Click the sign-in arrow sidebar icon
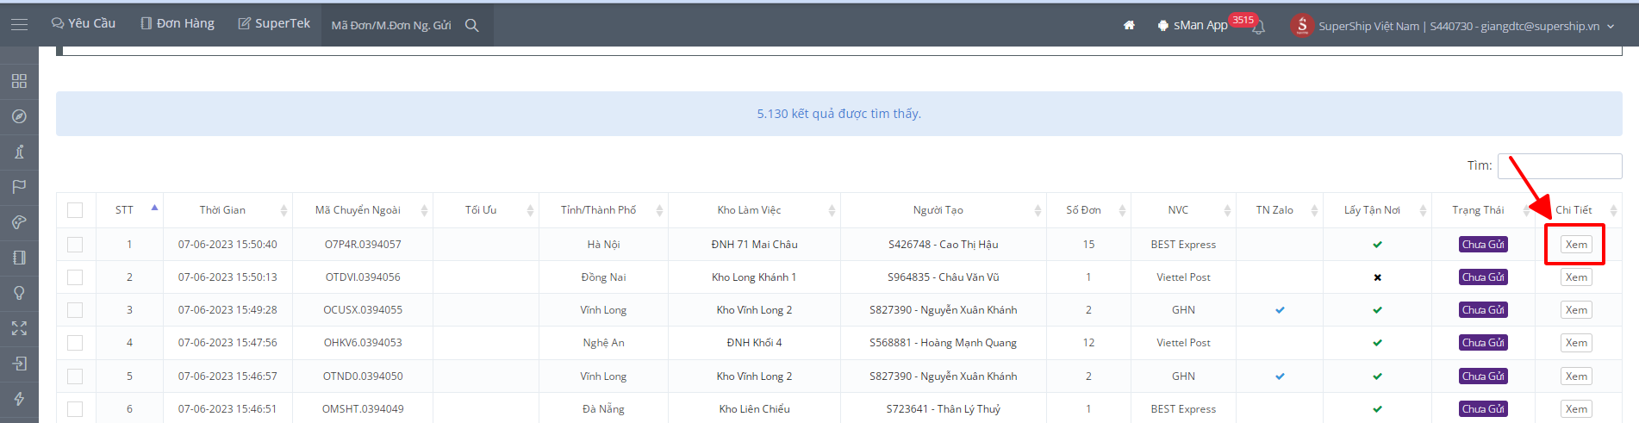1639x423 pixels. tap(19, 364)
